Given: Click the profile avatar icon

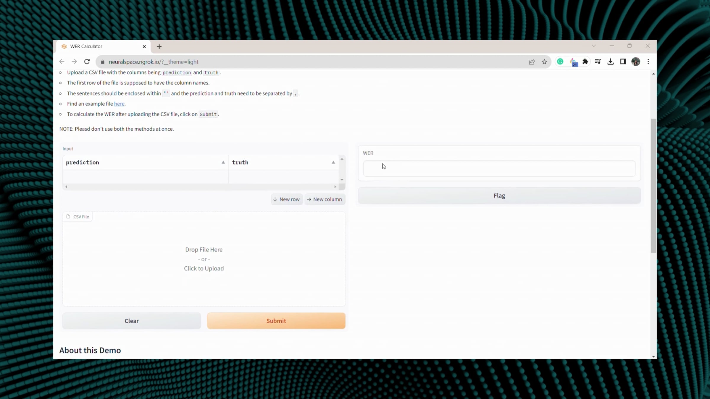Looking at the screenshot, I should click(x=636, y=61).
